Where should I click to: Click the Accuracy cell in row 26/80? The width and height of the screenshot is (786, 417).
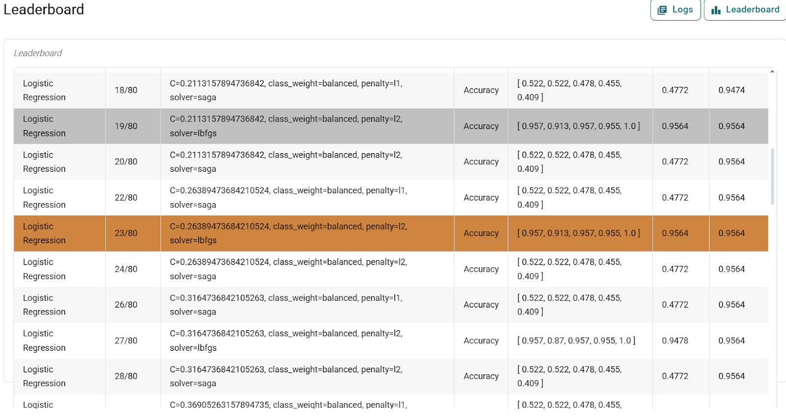(481, 305)
